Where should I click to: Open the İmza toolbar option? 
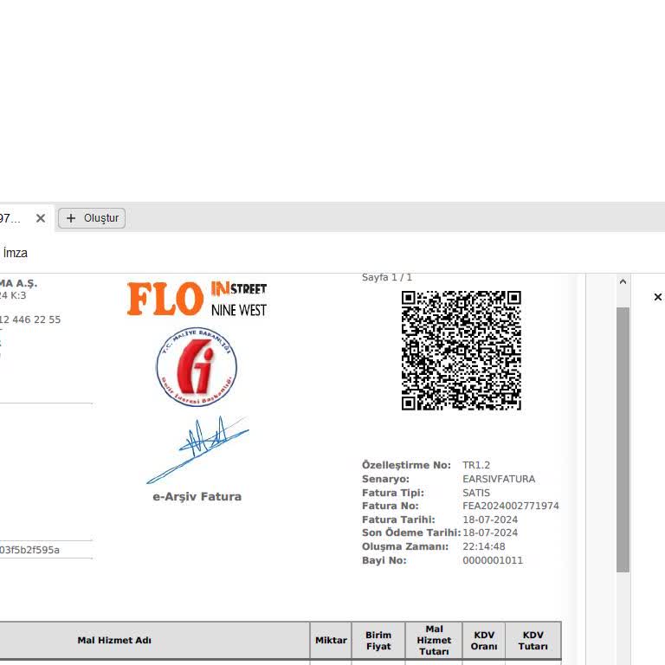(x=15, y=253)
